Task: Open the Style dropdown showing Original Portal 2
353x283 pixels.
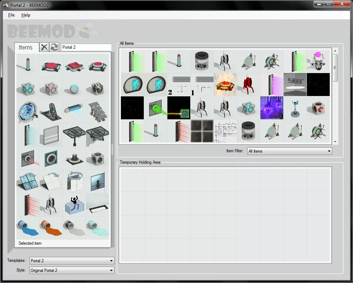Action: pyautogui.click(x=72, y=270)
